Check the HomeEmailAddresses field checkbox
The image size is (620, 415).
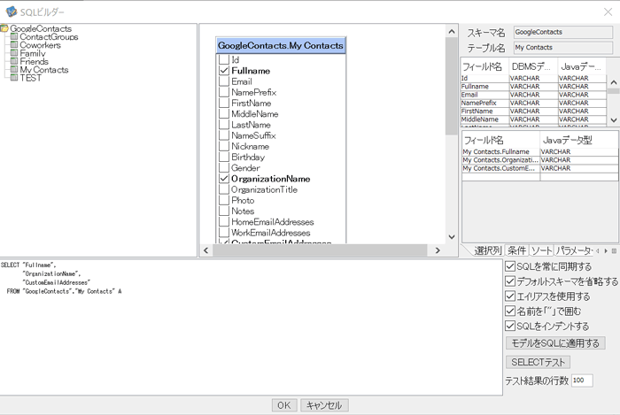[x=224, y=221]
